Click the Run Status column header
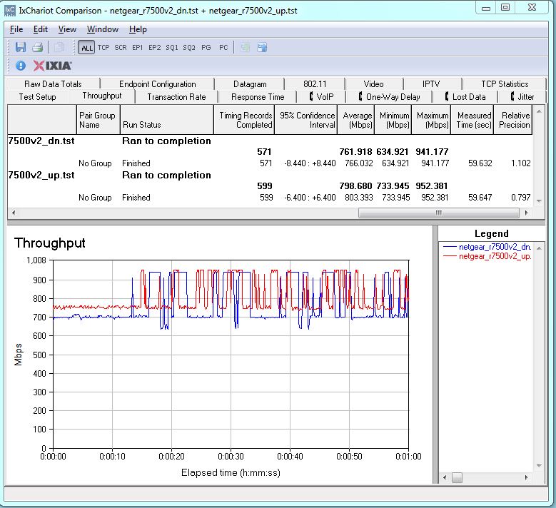 pyautogui.click(x=167, y=120)
